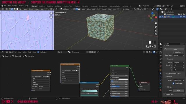Hide Collection 1 using its eye icon
Image resolution: width=186 pixels, height=104 pixels.
[x=181, y=14]
